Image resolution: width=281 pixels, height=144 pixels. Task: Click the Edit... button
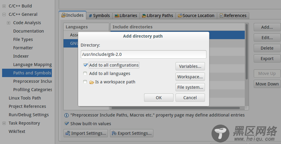pos(267,38)
